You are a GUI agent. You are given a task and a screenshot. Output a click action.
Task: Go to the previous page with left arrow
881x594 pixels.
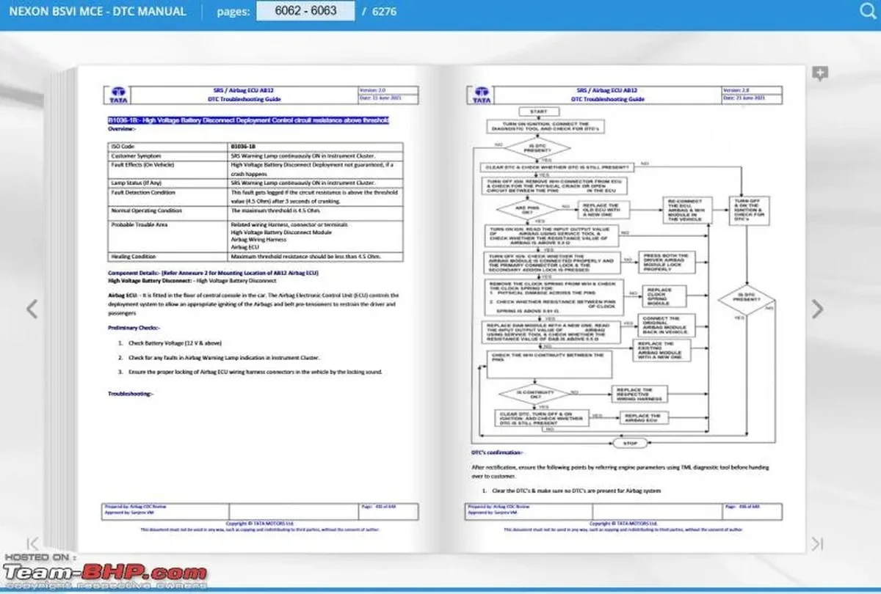click(x=32, y=309)
